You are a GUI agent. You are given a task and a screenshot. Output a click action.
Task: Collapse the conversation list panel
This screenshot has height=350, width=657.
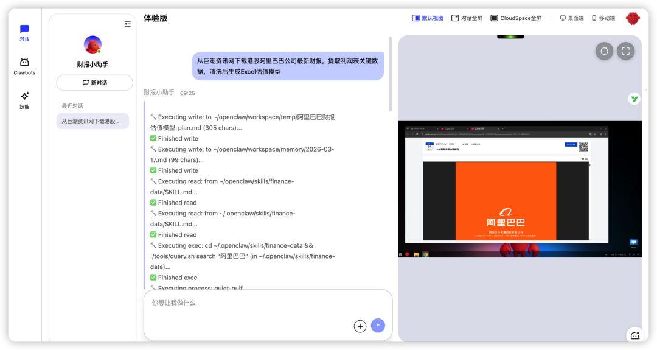[128, 24]
